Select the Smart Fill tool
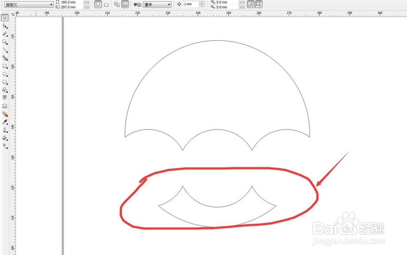Viewport: 407px width, 255px height. pos(4,58)
